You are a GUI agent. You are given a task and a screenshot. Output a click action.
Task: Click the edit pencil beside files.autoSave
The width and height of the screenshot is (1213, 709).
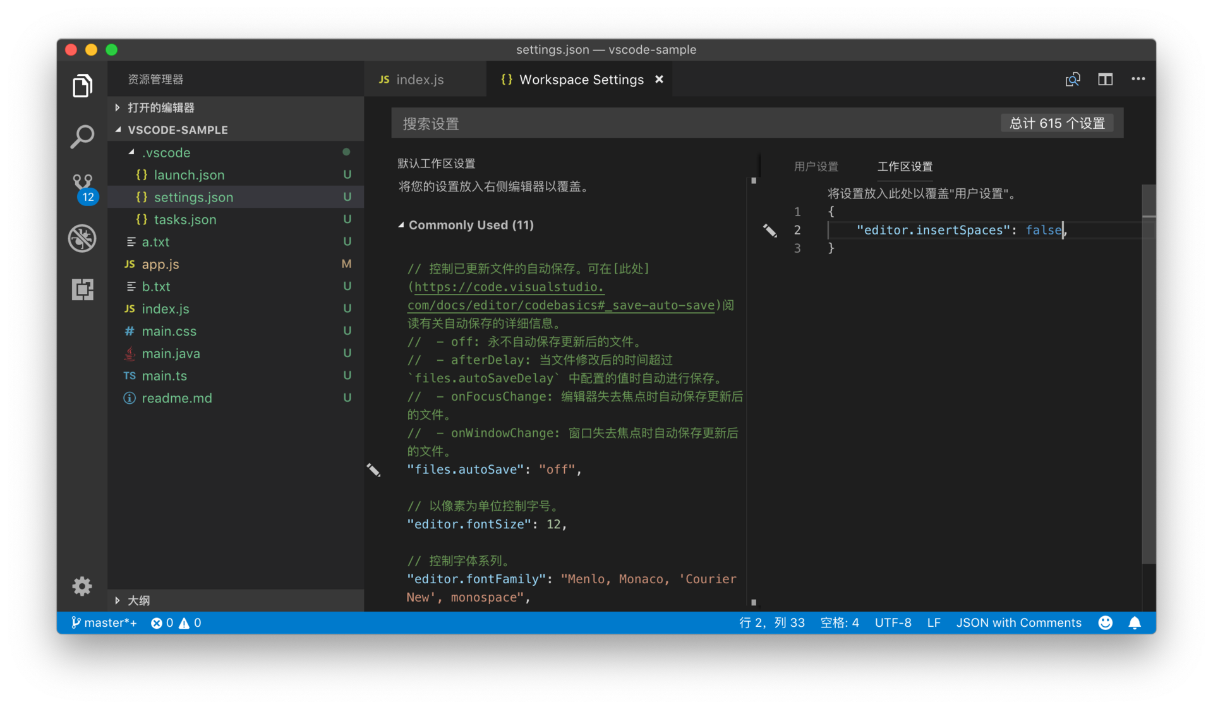(373, 470)
